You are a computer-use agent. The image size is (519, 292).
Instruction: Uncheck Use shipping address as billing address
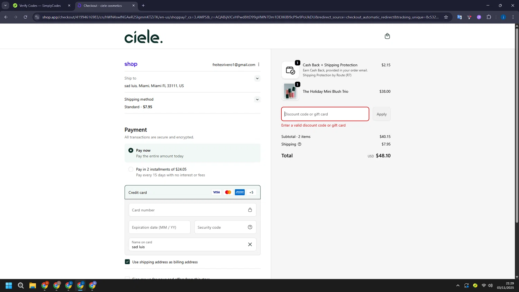pyautogui.click(x=127, y=262)
